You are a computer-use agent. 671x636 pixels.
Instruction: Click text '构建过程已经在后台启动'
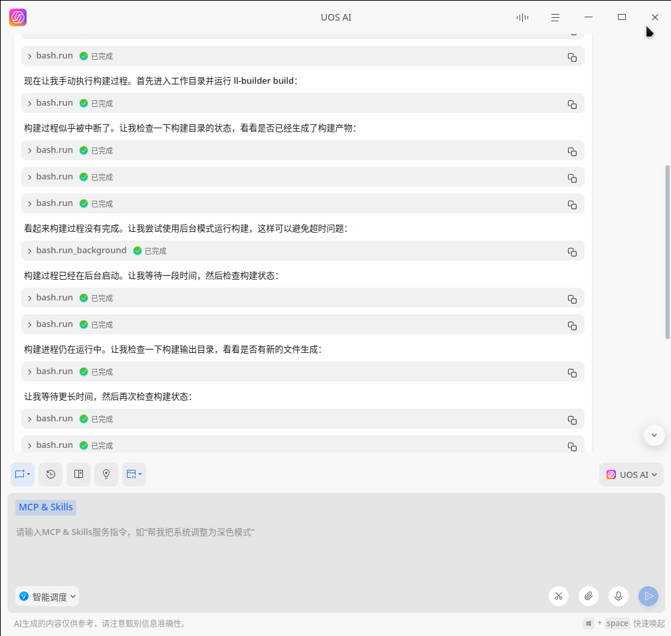[x=72, y=276]
